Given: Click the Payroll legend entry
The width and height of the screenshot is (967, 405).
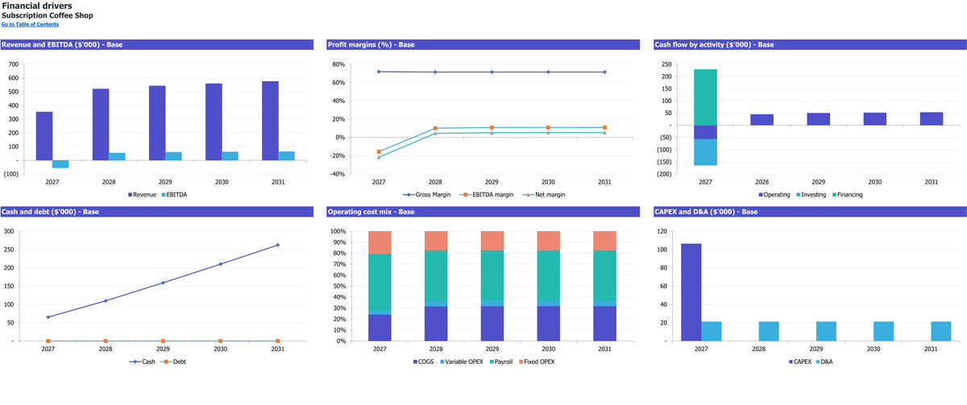Looking at the screenshot, I should (500, 362).
